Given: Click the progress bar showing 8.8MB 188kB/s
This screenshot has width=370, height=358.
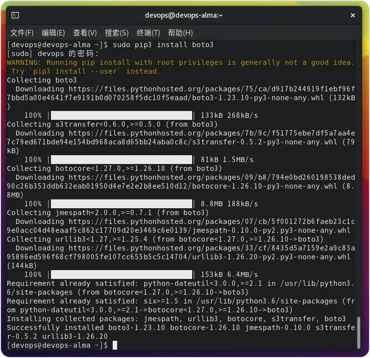Looking at the screenshot, I should click(122, 204).
